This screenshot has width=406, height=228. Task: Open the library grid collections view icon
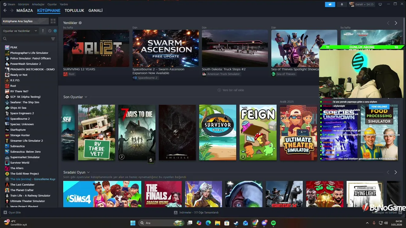click(x=53, y=21)
